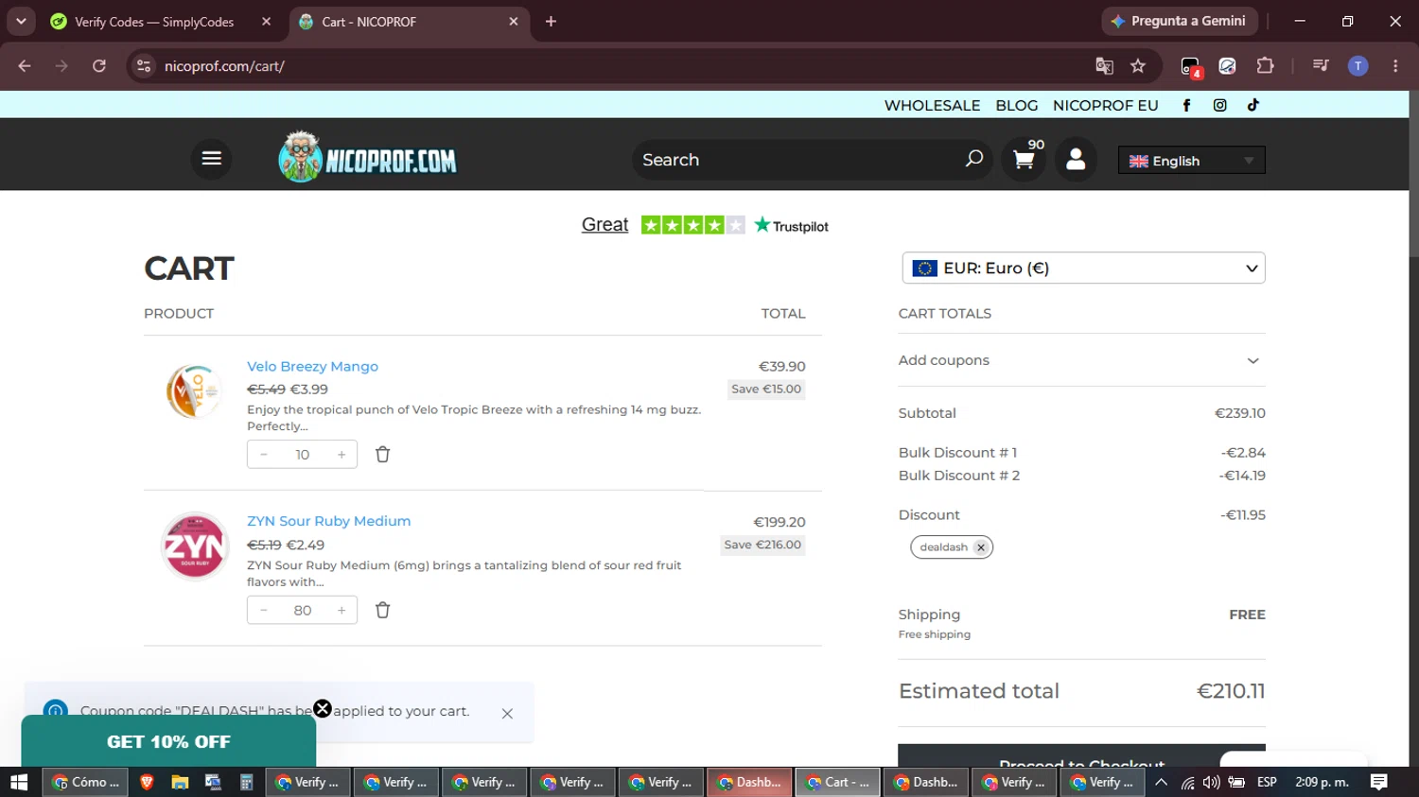Close the Verify Codes — SimplyCodes tab
This screenshot has height=797, width=1419.
coord(266,22)
